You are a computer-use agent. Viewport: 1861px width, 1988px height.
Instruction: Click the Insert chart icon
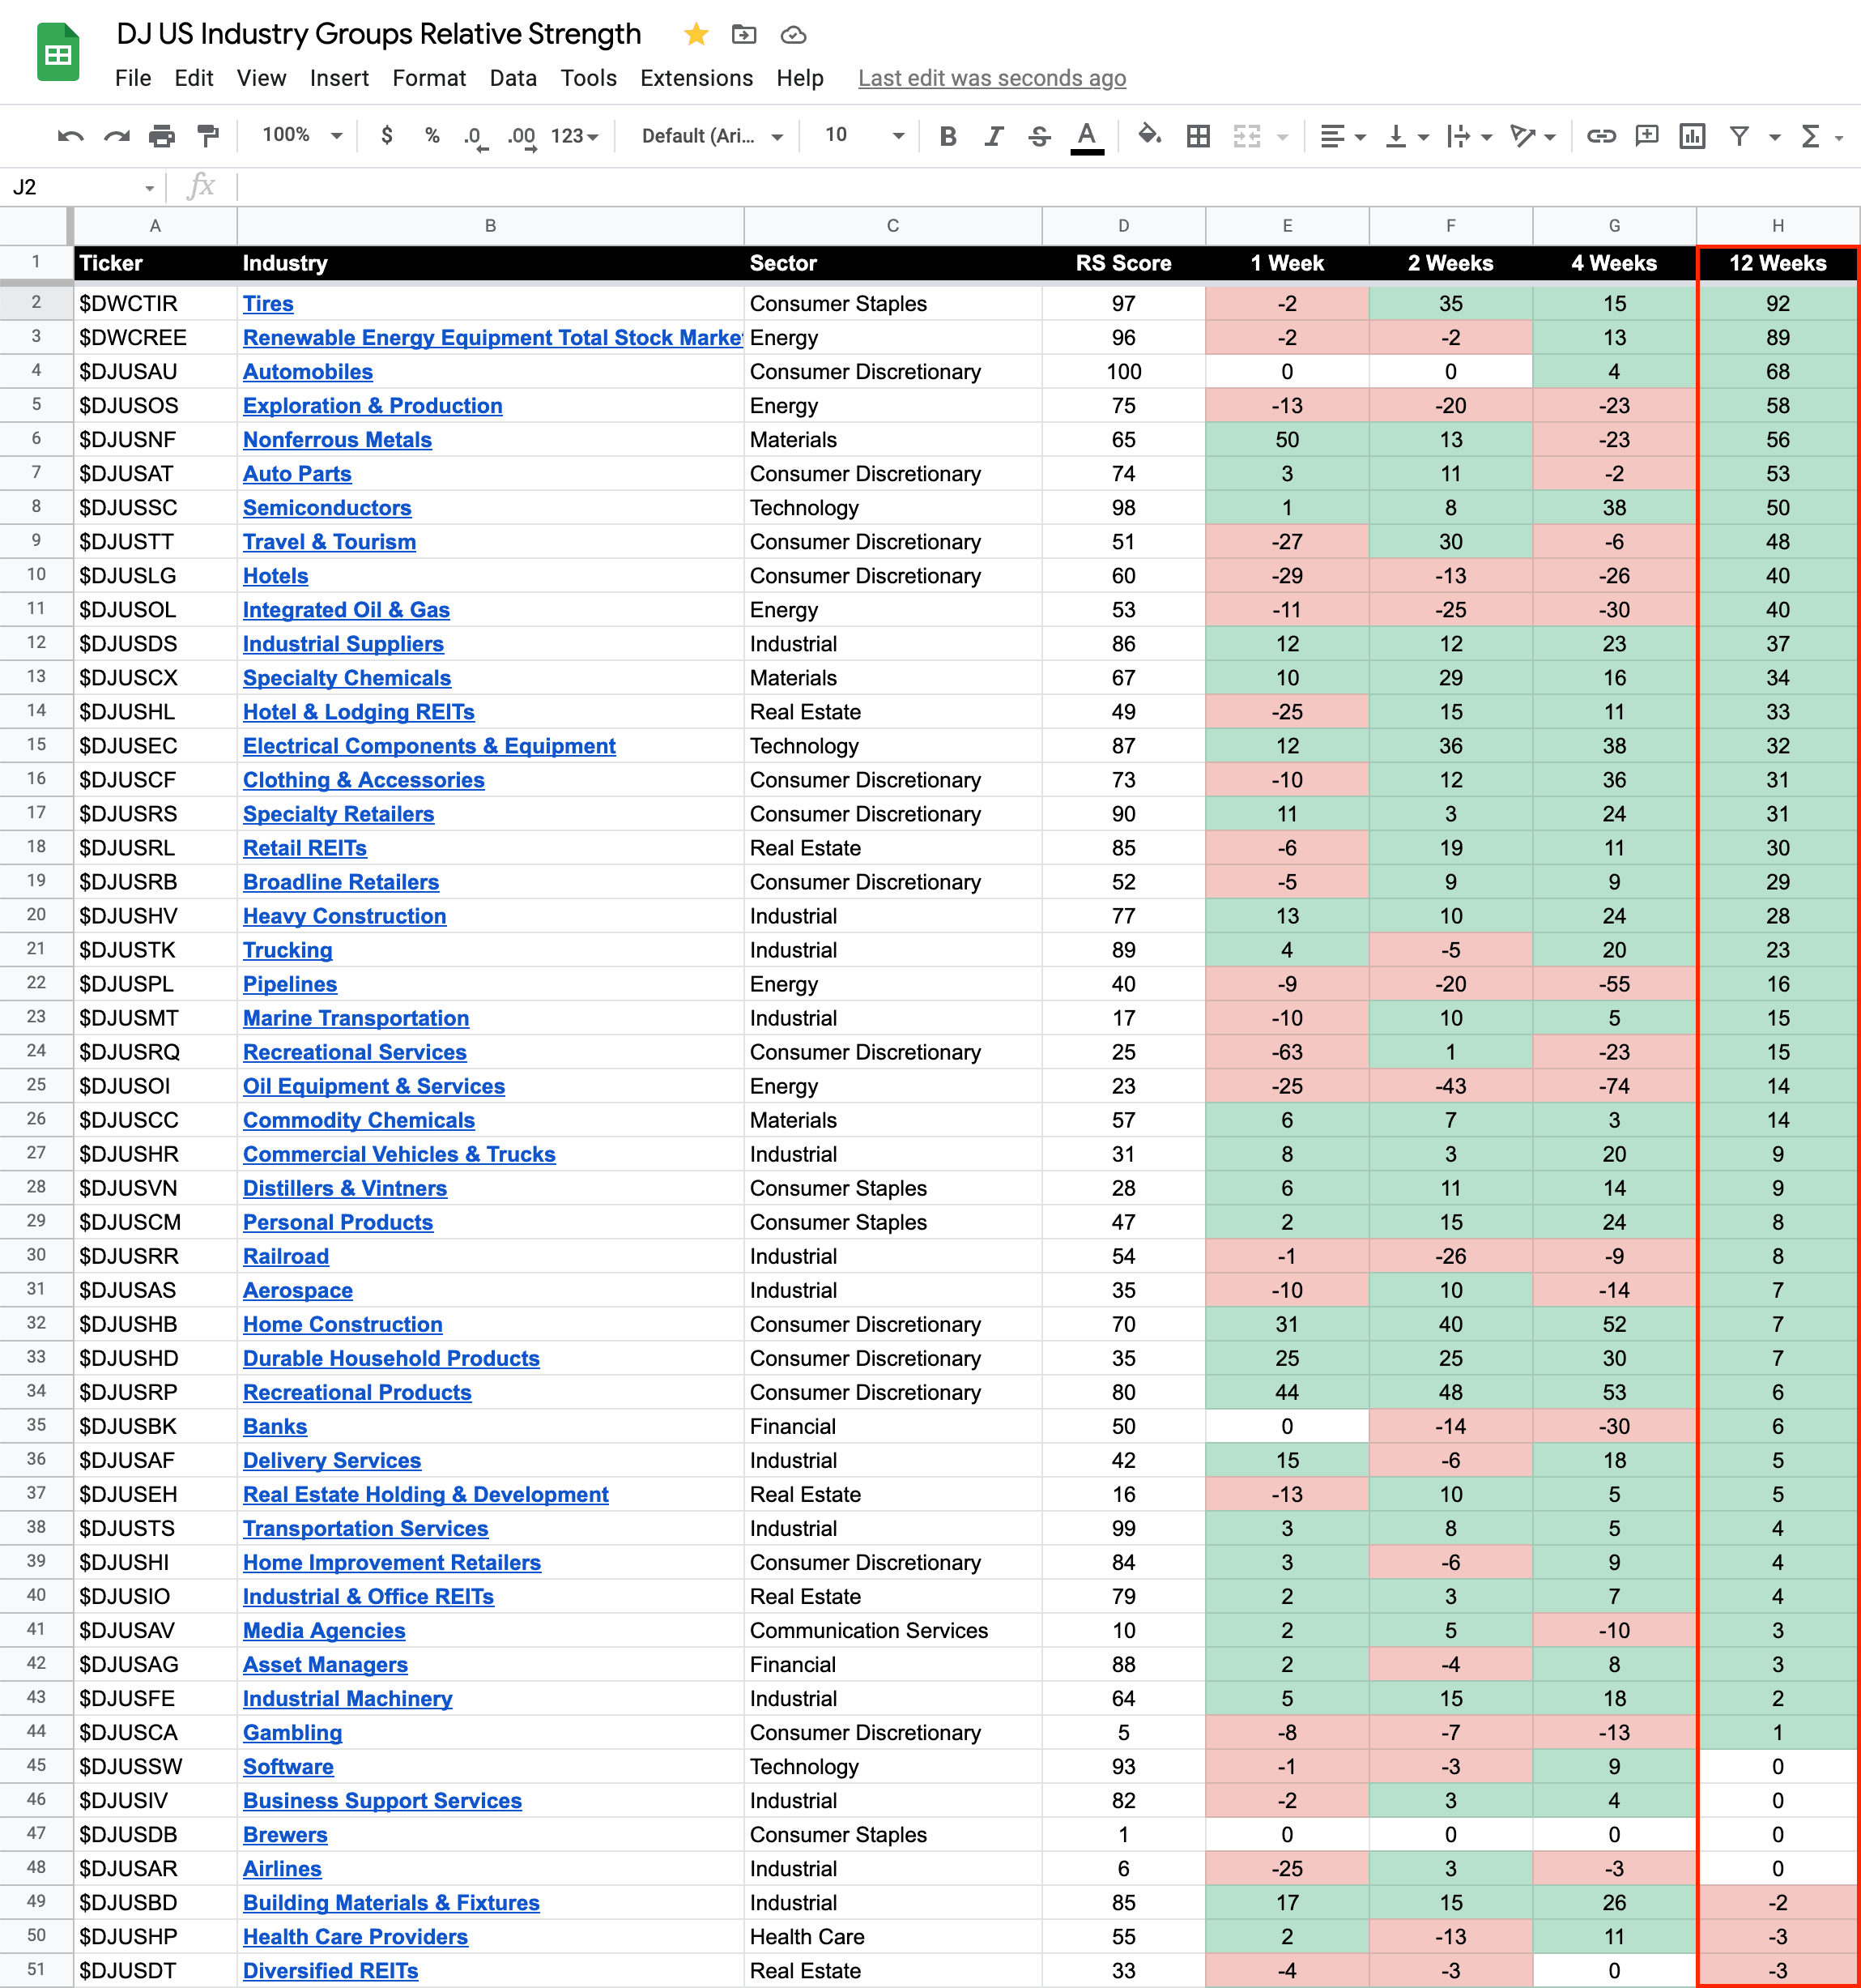pyautogui.click(x=1692, y=136)
